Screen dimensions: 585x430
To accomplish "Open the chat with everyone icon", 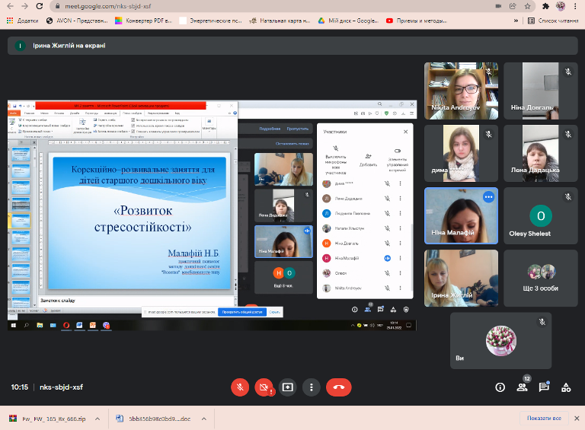I will [x=544, y=387].
